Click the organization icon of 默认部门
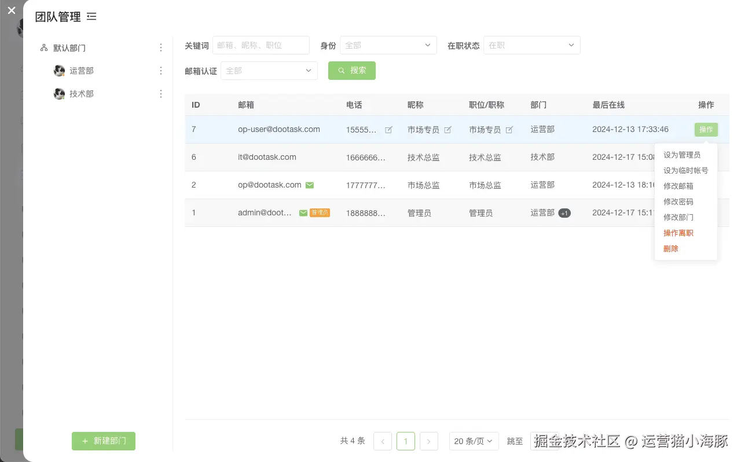The image size is (741, 462). click(44, 48)
